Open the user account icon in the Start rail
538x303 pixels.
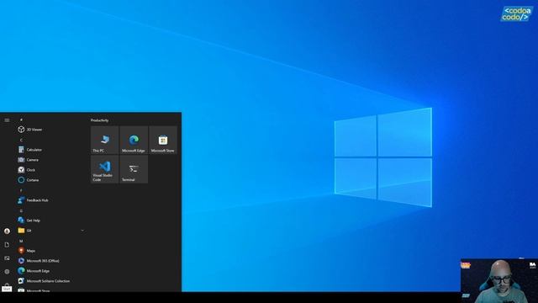pos(7,231)
